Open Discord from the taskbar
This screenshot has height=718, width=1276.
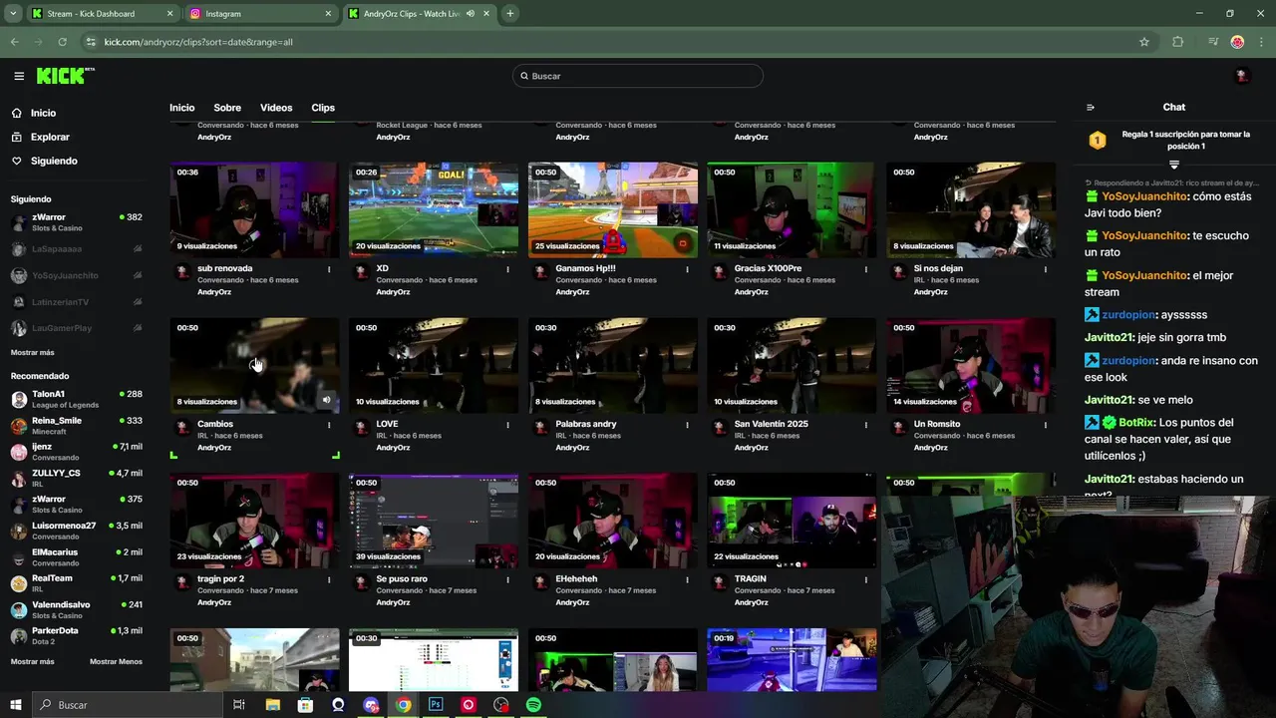point(371,705)
